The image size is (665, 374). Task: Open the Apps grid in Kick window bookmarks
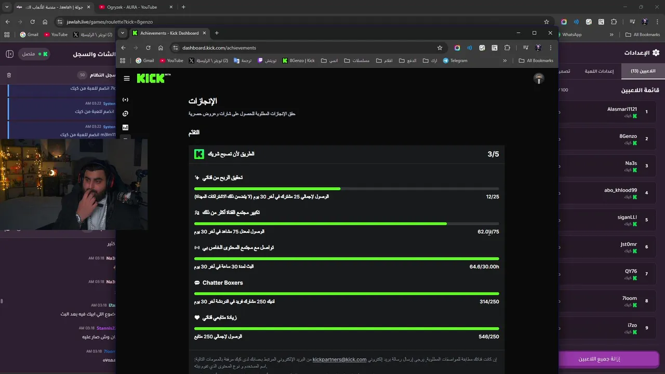click(123, 61)
